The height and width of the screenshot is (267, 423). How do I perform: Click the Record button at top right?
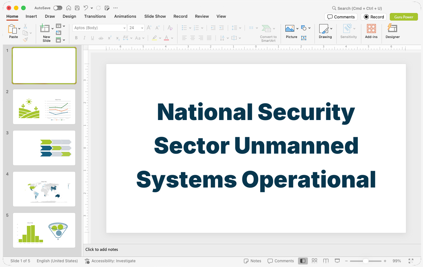374,17
